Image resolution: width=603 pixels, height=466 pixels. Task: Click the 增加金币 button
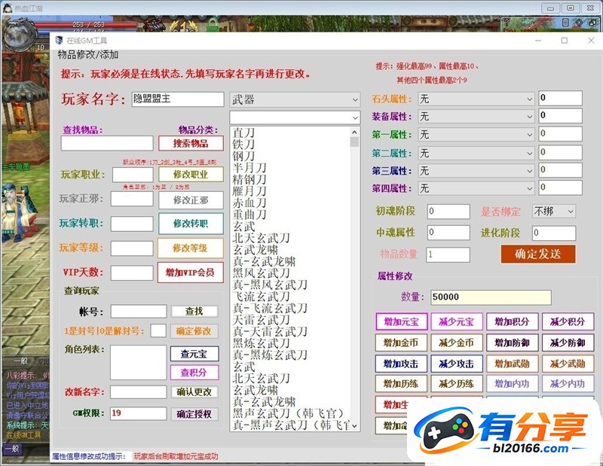click(x=401, y=343)
